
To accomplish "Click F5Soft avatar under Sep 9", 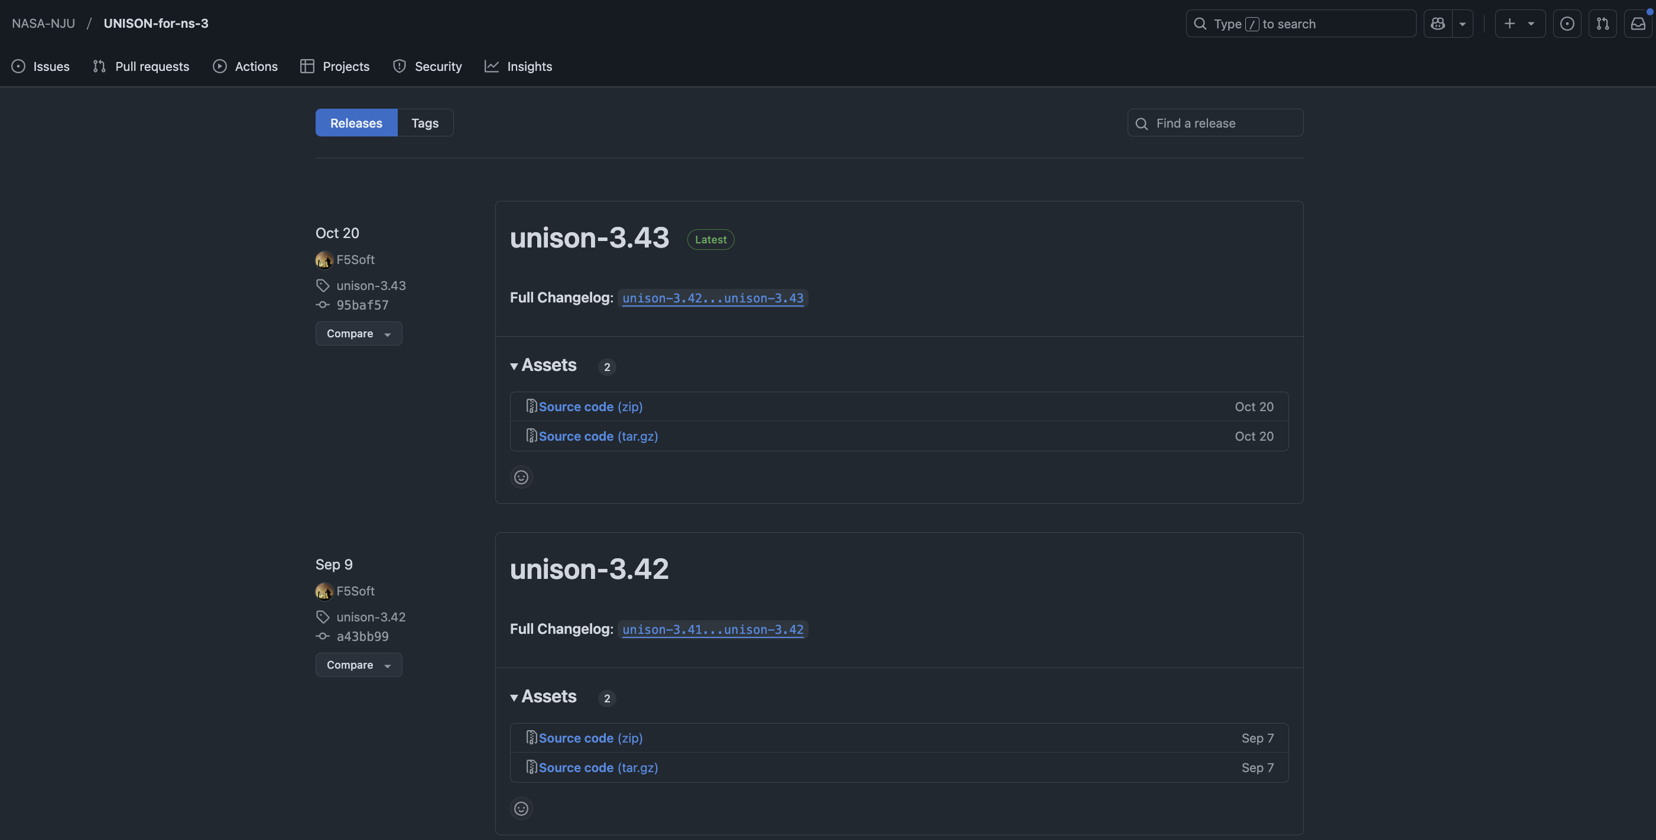I will tap(324, 591).
